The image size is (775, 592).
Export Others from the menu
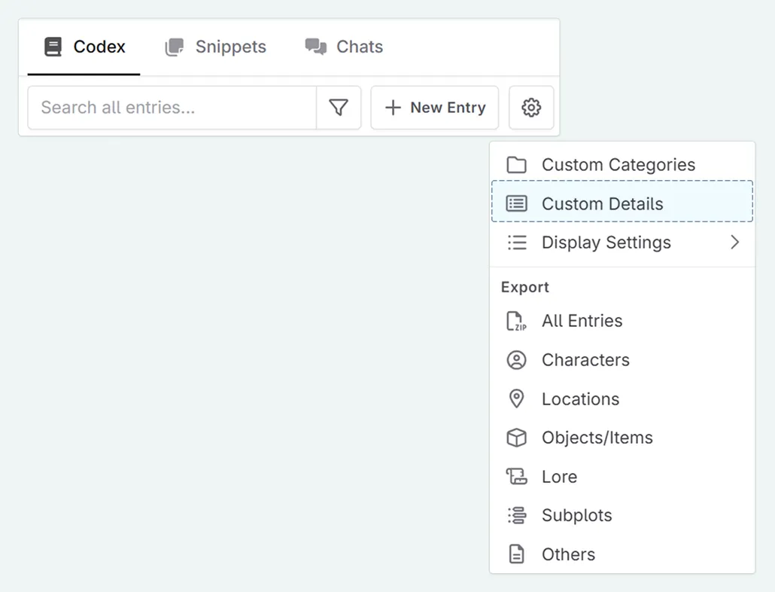(x=568, y=555)
